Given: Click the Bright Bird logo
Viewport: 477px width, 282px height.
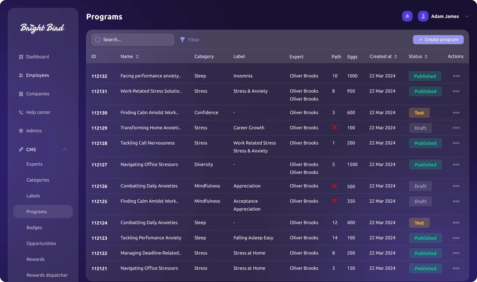Looking at the screenshot, I should point(42,28).
